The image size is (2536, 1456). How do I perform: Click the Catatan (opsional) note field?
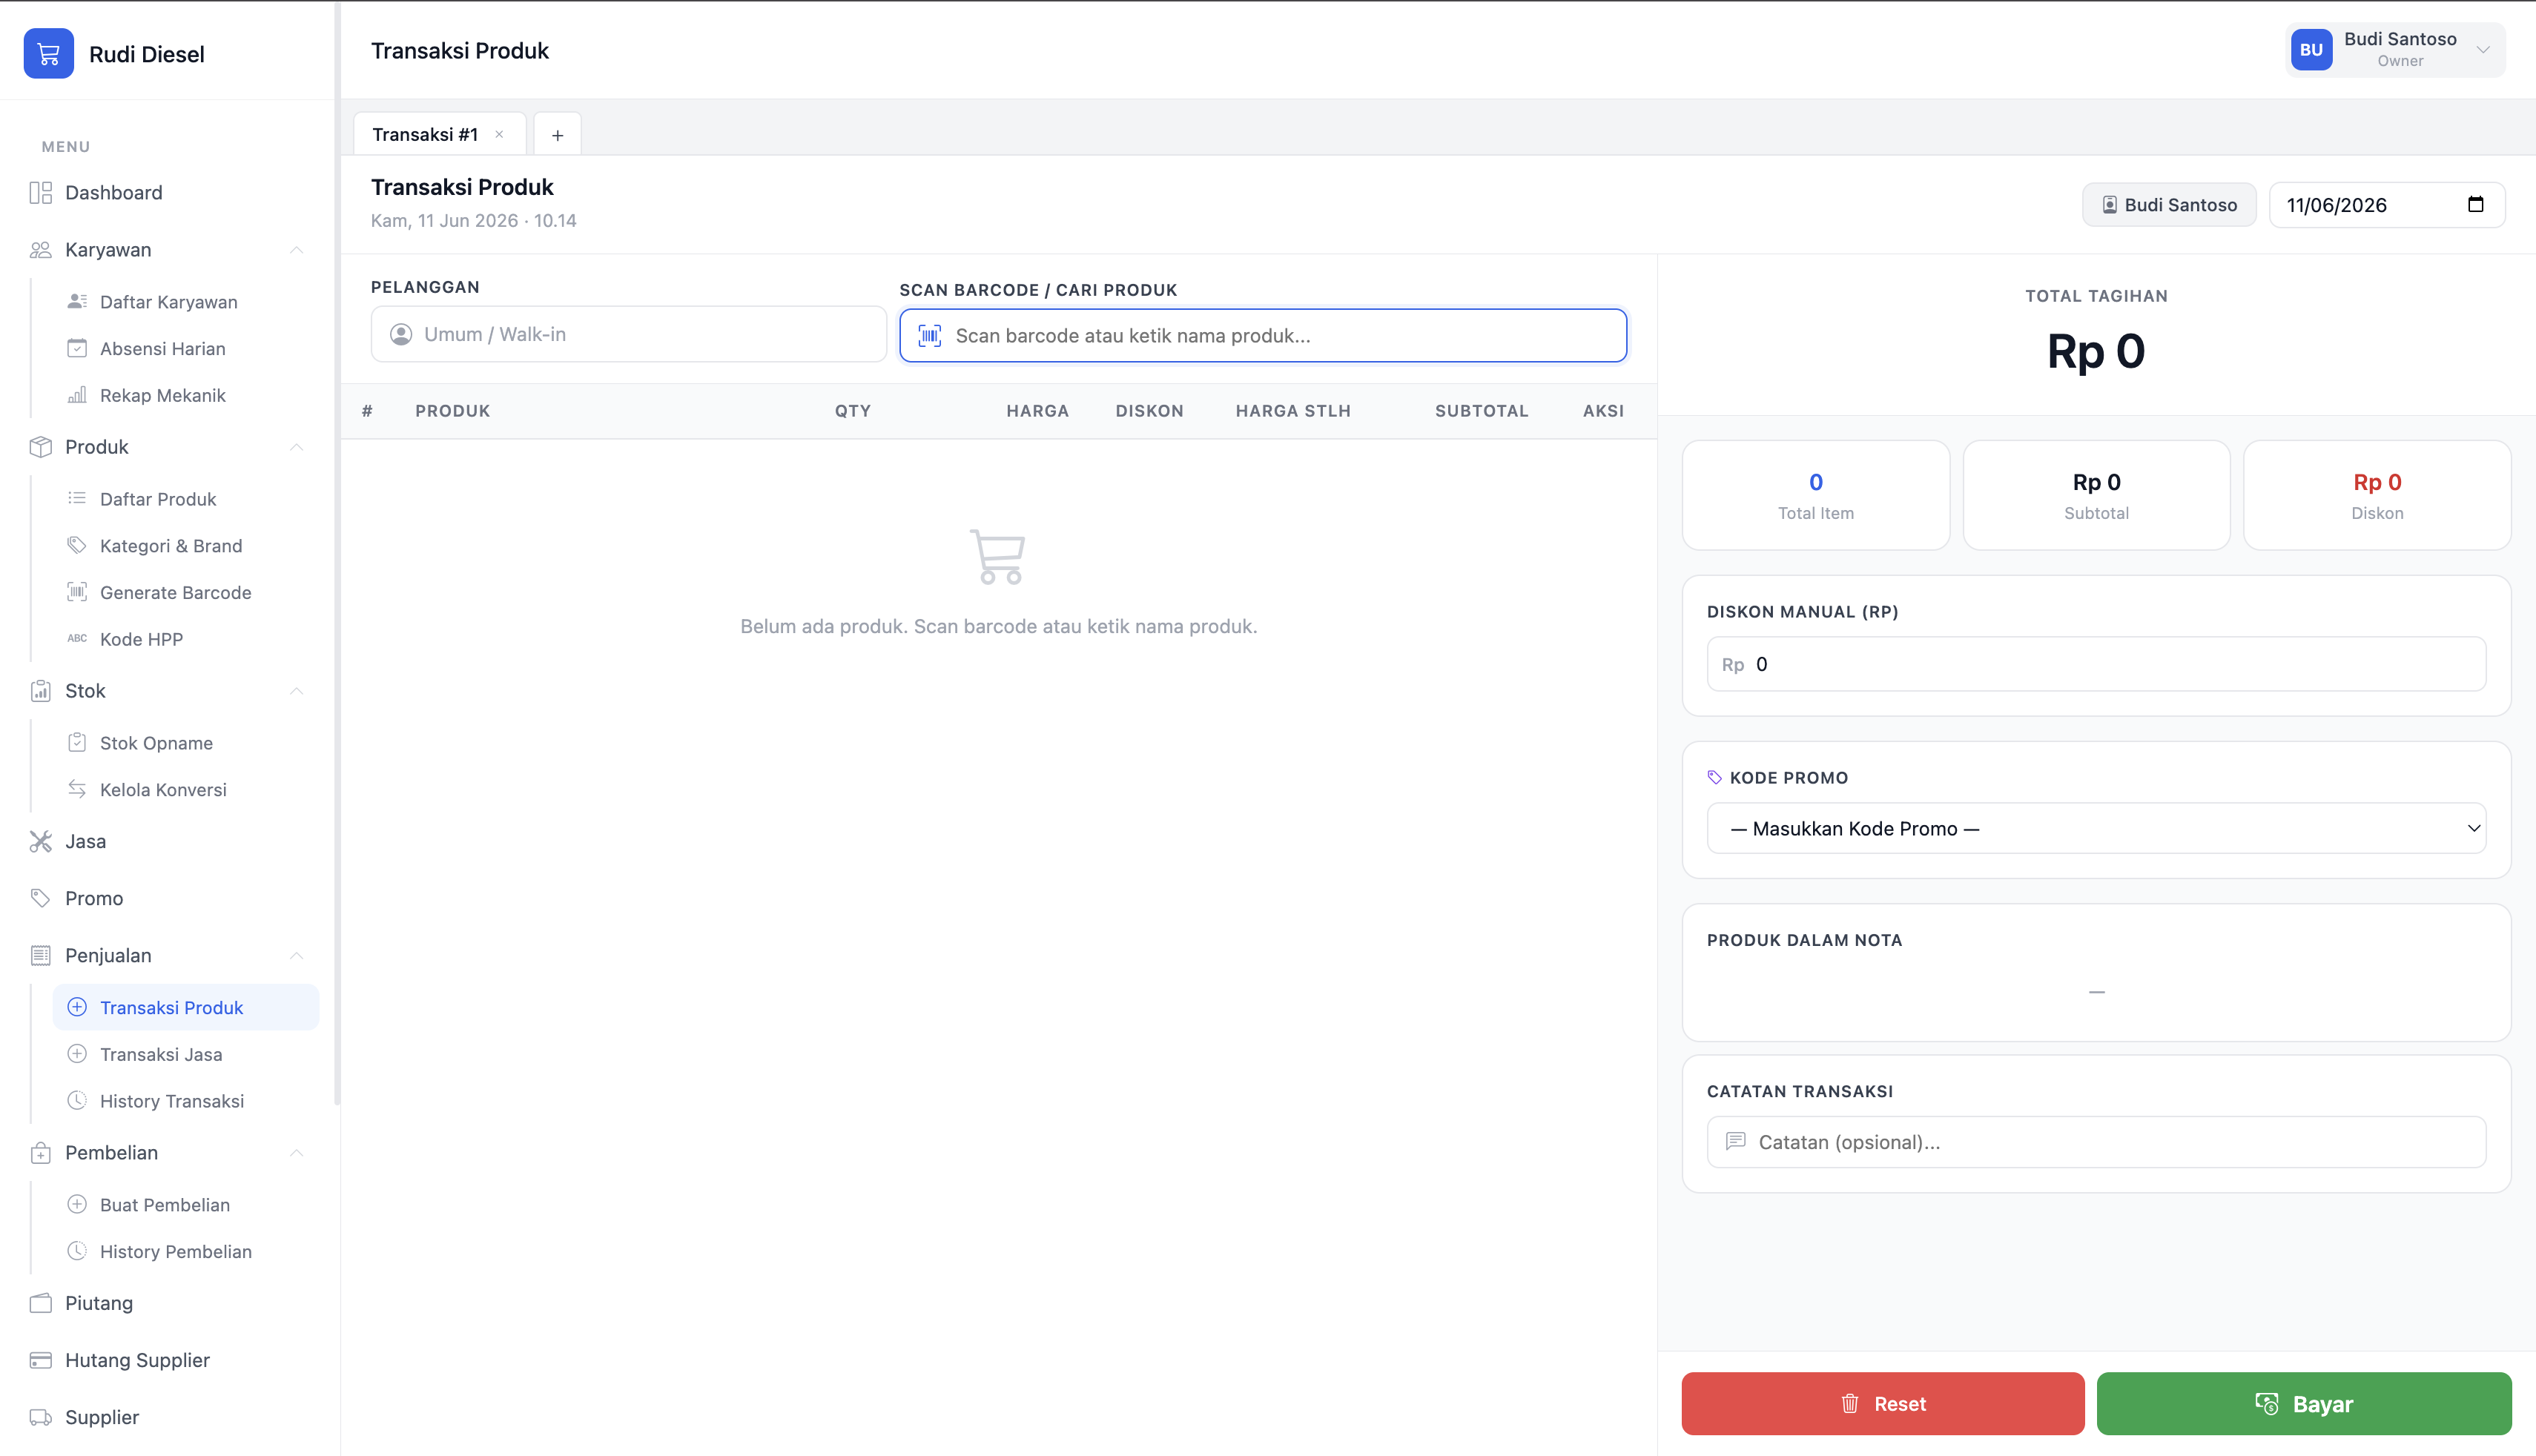(x=2096, y=1142)
